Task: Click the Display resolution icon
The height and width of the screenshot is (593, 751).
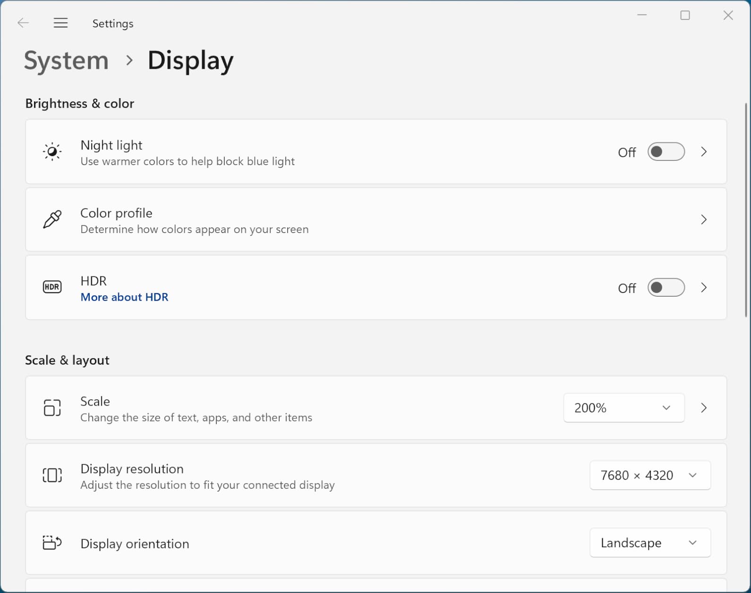Action: click(x=52, y=475)
